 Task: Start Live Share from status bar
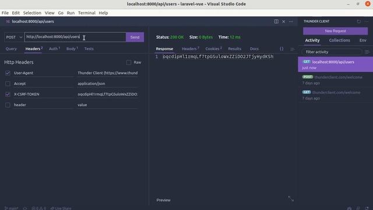click(x=61, y=208)
